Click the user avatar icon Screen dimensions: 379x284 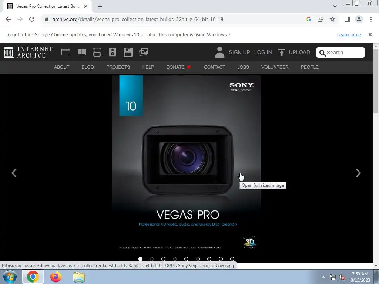click(219, 52)
